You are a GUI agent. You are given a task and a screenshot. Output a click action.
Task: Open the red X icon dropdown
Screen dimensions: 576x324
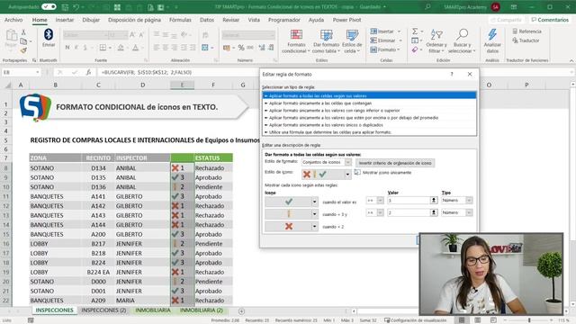pyautogui.click(x=314, y=227)
